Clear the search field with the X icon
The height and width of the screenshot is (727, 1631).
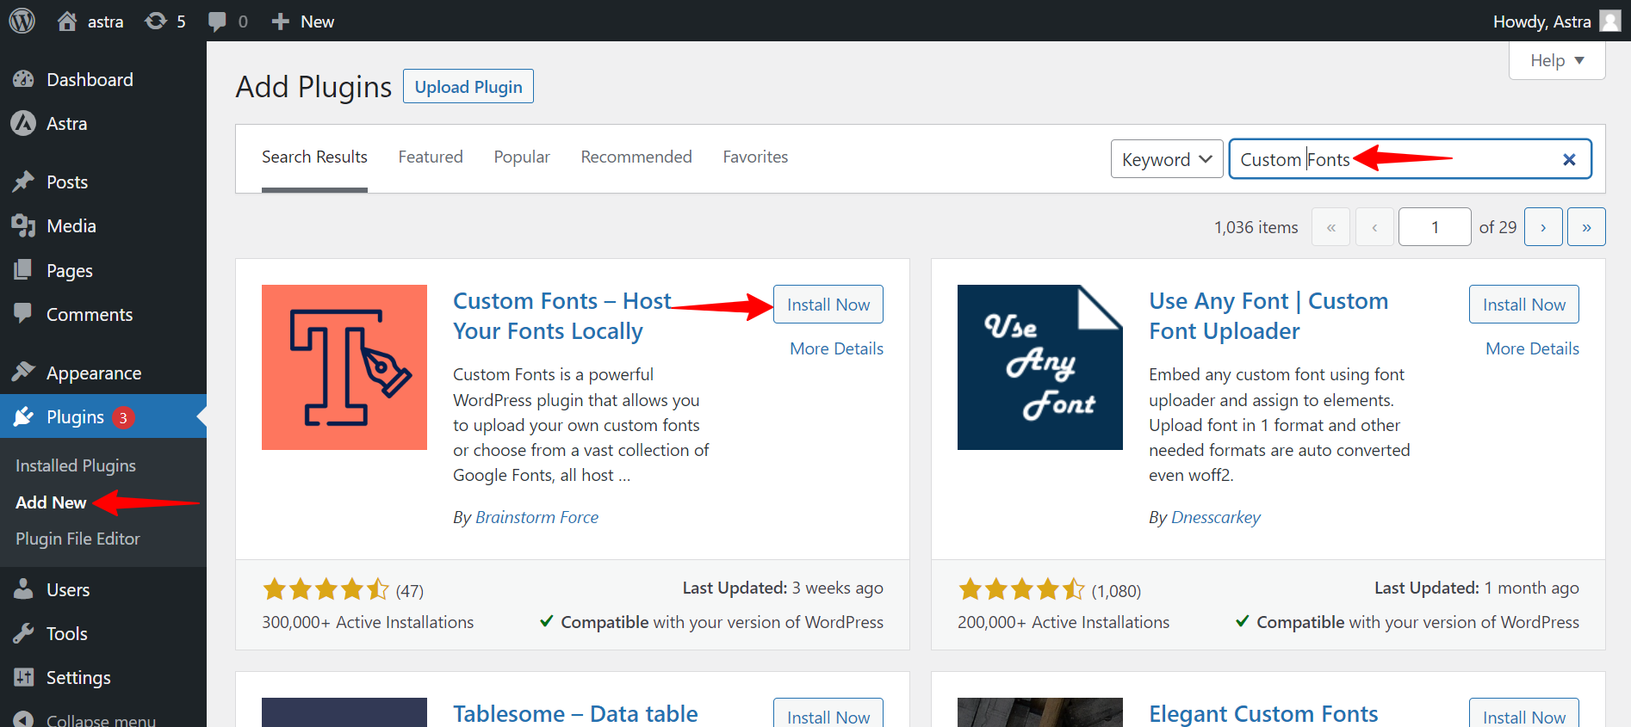click(1569, 159)
